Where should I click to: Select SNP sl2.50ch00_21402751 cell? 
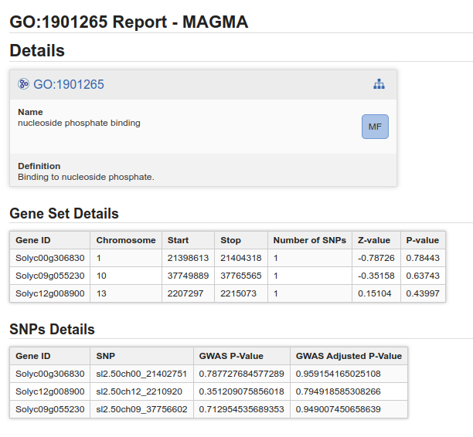tap(141, 374)
